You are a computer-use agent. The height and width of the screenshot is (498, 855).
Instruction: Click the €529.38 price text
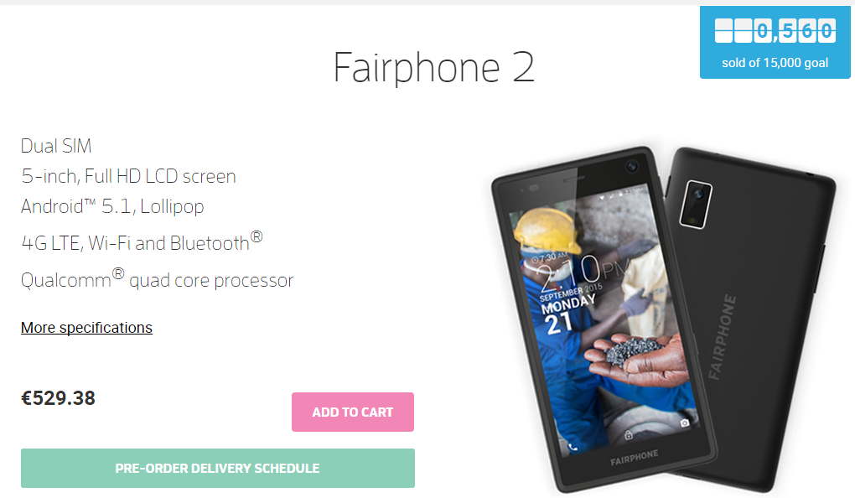click(x=58, y=398)
